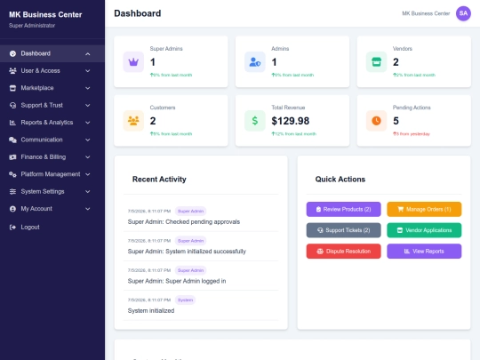The height and width of the screenshot is (360, 480).
Task: Click Support Tickets (2) button
Action: pos(343,230)
